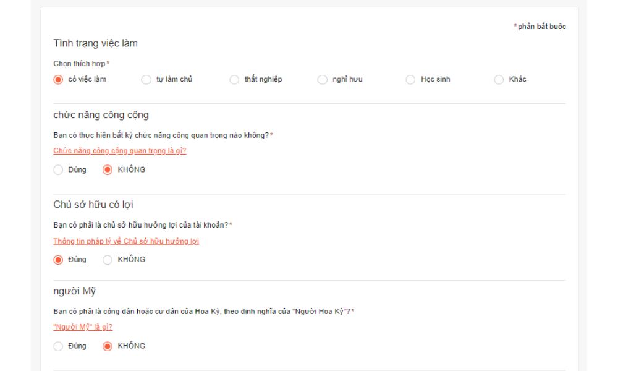Select 'Đúng' for the US citizen question

pos(59,346)
